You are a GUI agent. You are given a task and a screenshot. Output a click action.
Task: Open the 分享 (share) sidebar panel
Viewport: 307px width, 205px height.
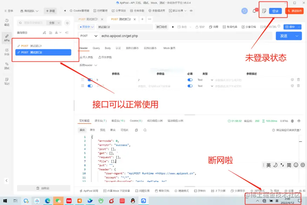coord(7,52)
